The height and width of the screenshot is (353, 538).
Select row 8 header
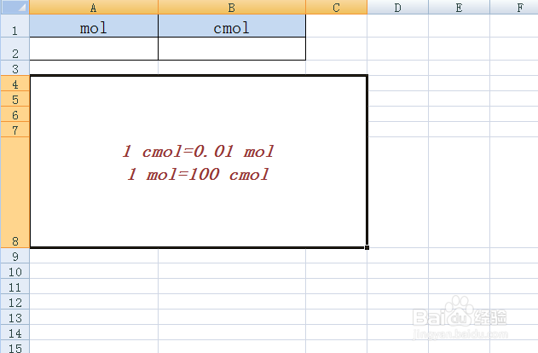click(x=14, y=193)
